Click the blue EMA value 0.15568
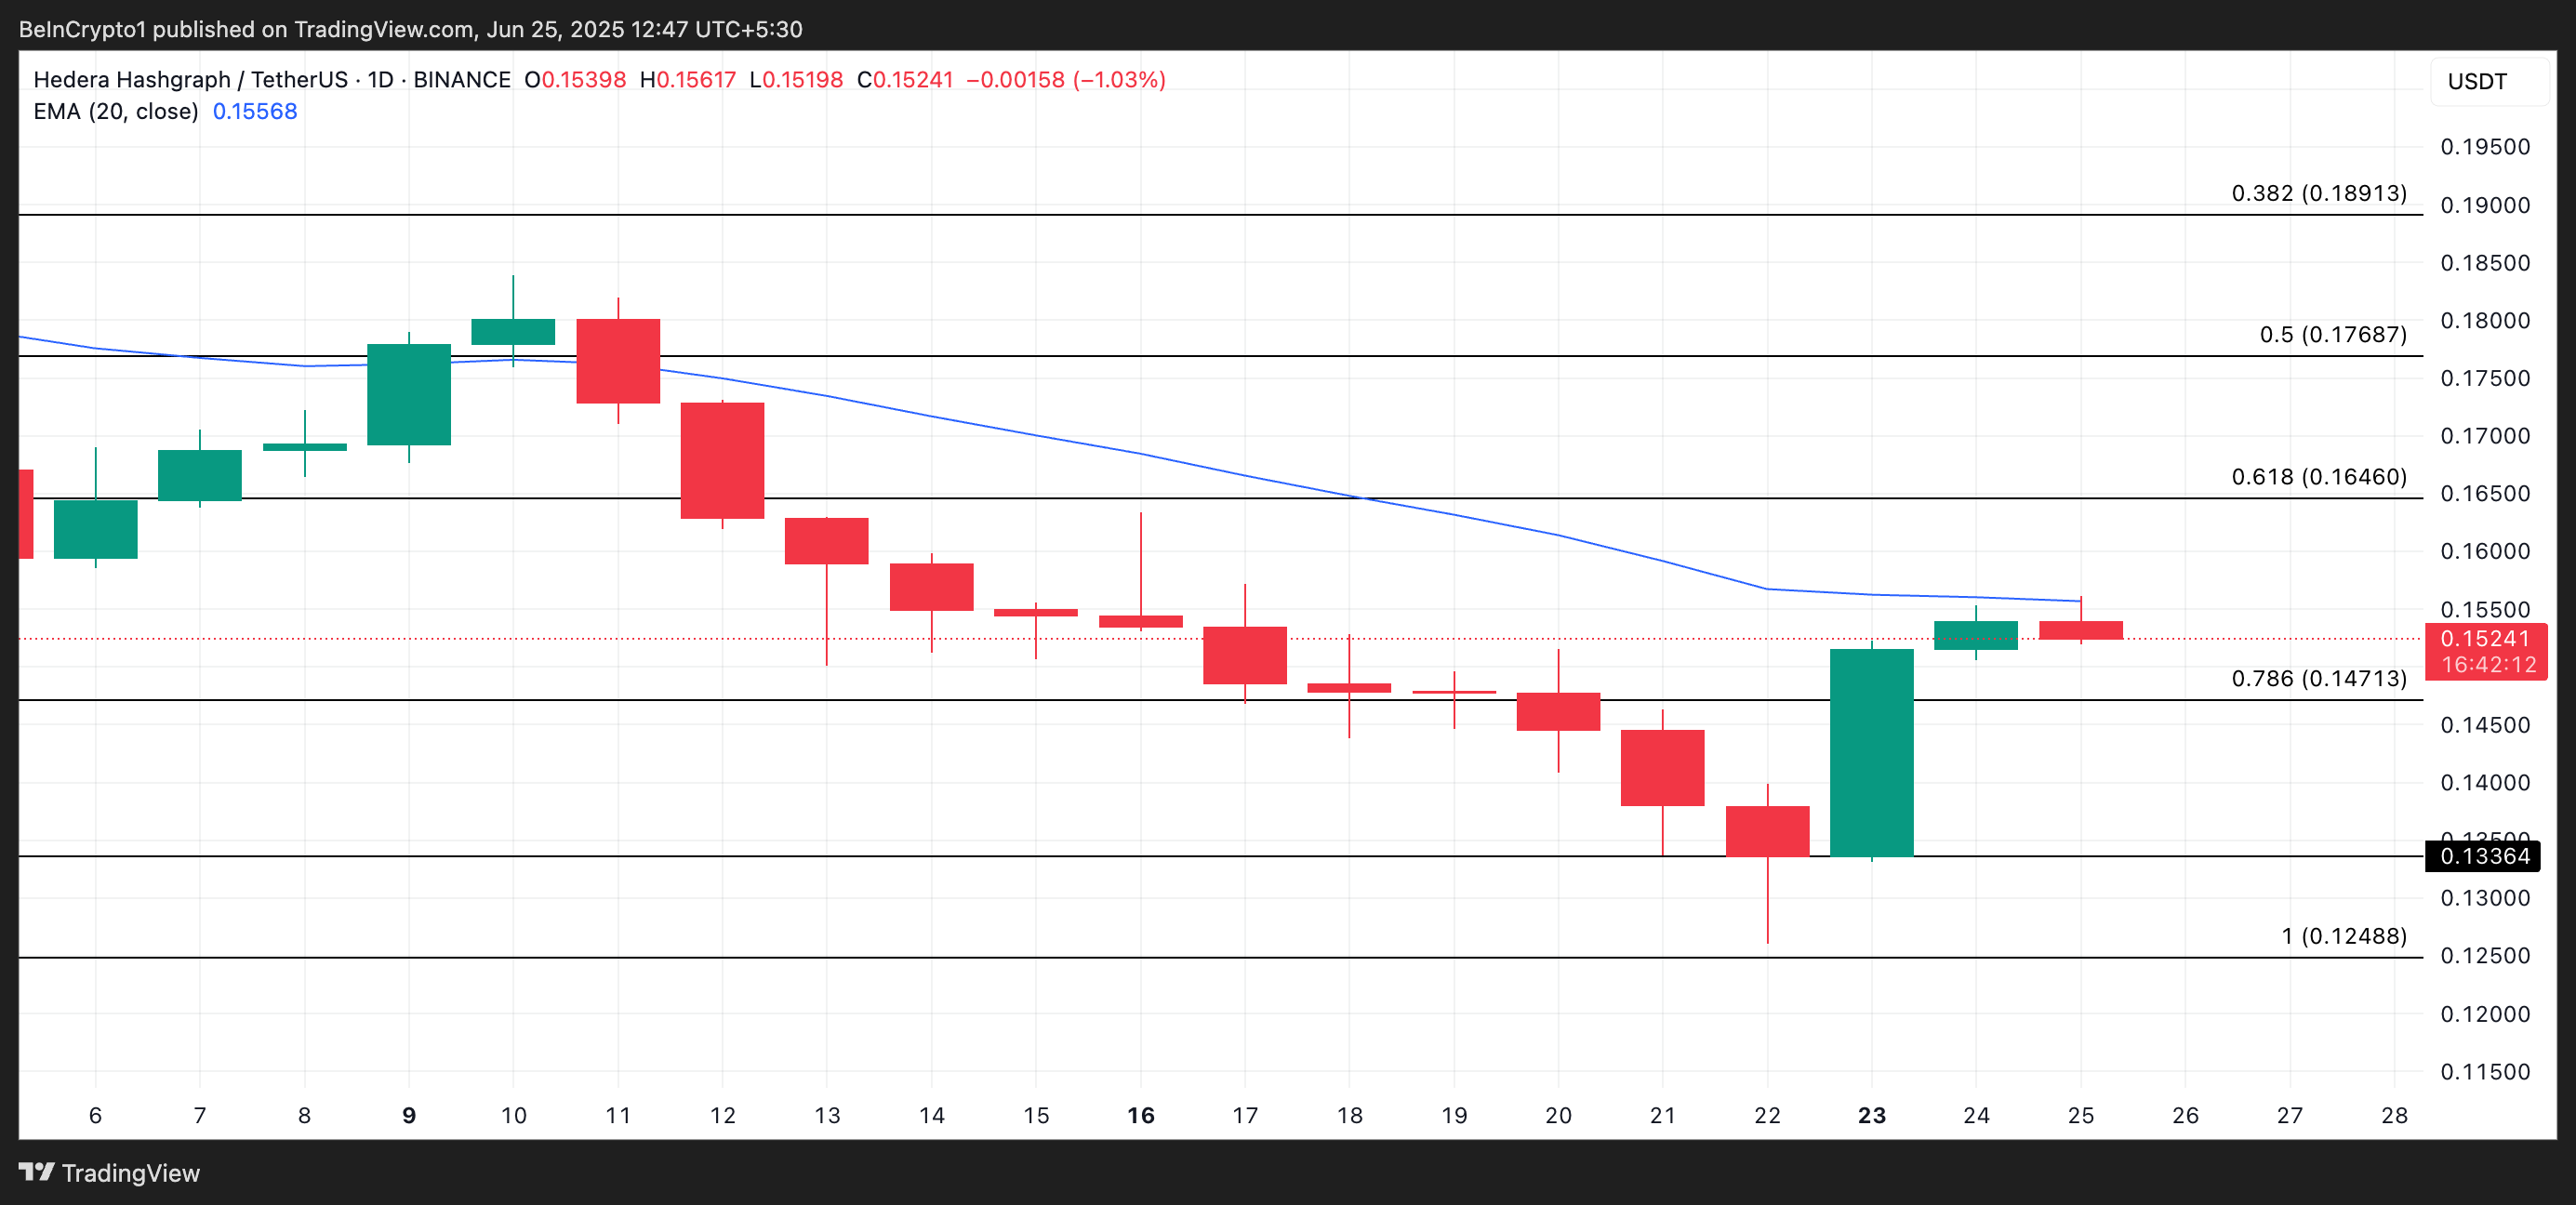The width and height of the screenshot is (2576, 1205). (x=255, y=111)
